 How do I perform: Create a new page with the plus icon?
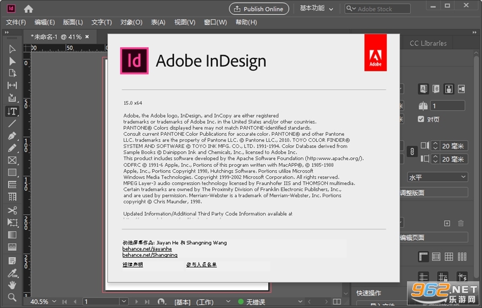tap(447, 224)
